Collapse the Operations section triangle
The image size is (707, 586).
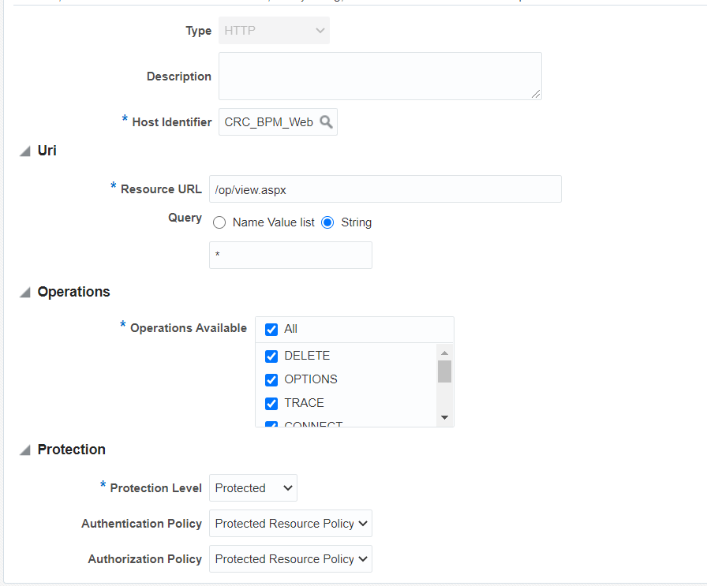pyautogui.click(x=24, y=293)
